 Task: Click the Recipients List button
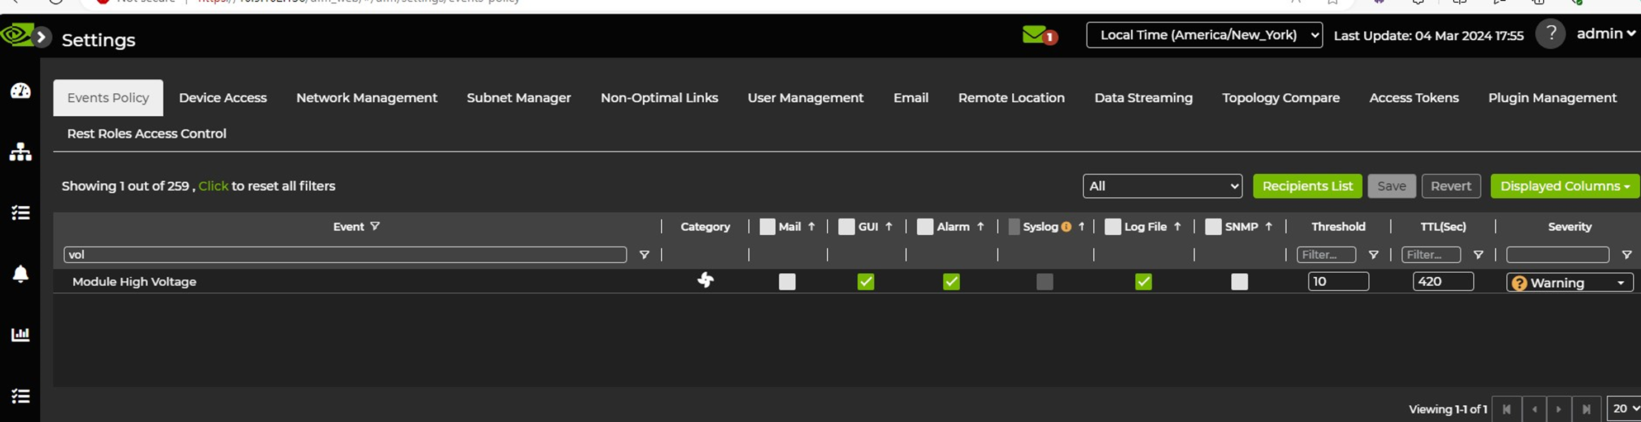[x=1307, y=186]
